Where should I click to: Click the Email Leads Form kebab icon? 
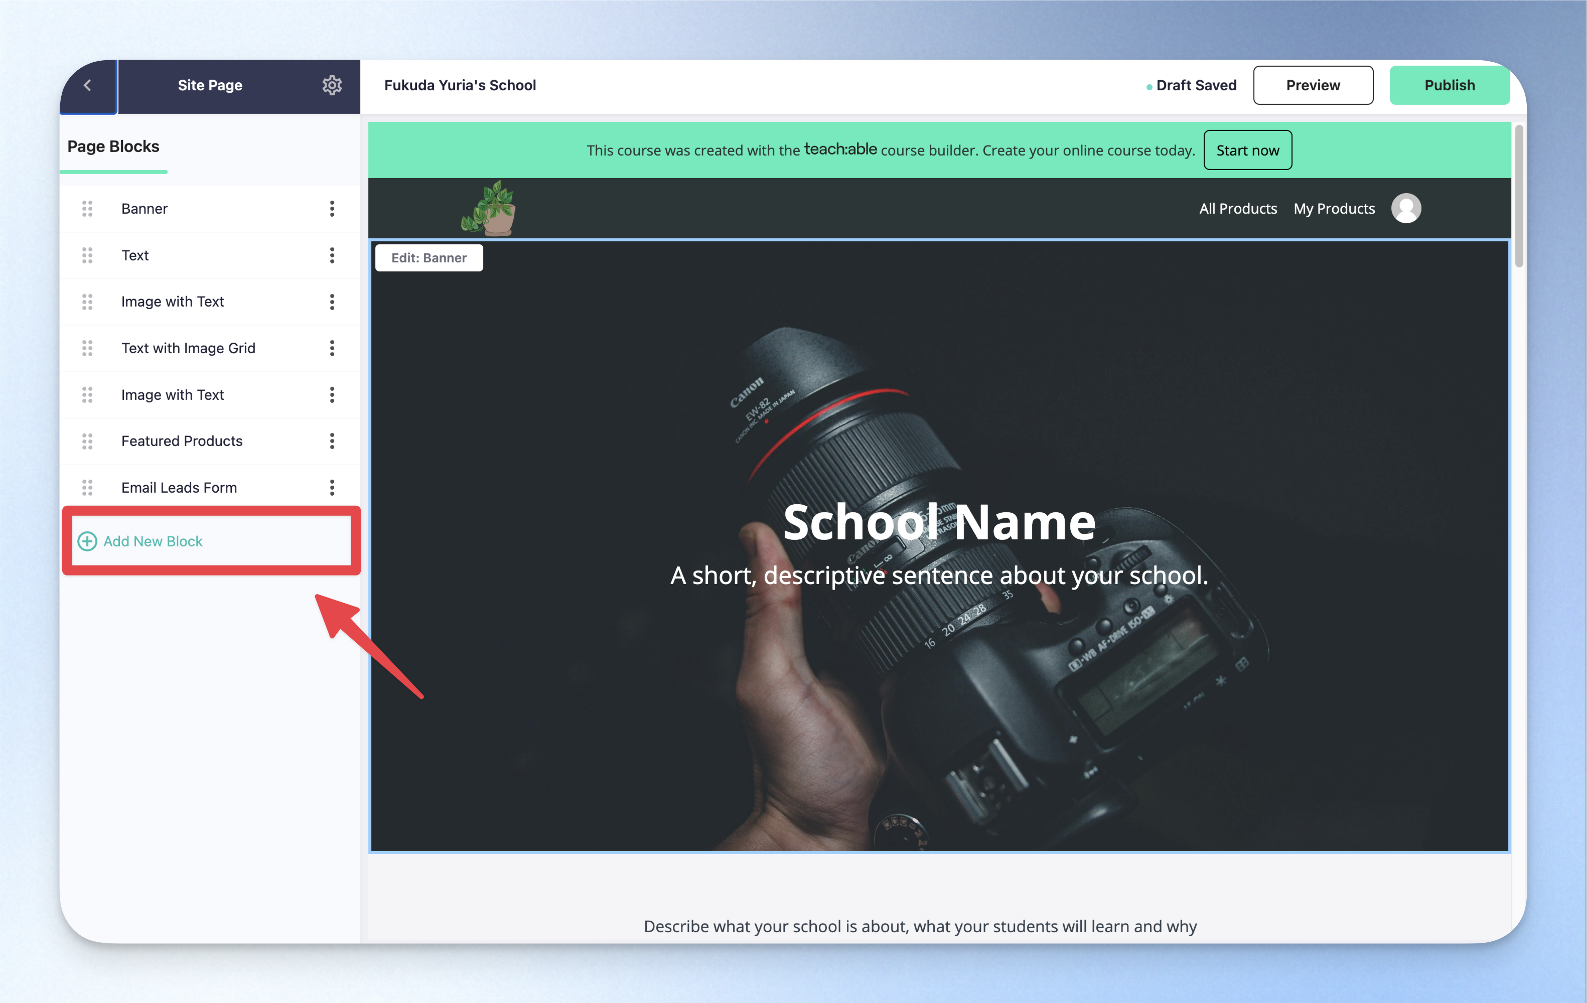pos(332,488)
